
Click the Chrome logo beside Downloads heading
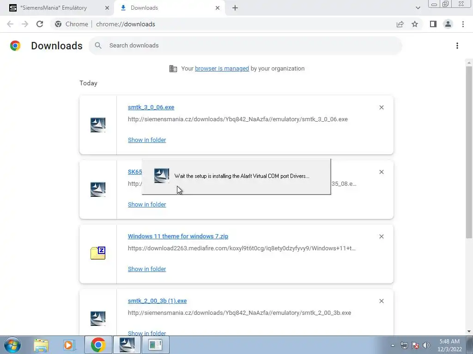tap(15, 46)
